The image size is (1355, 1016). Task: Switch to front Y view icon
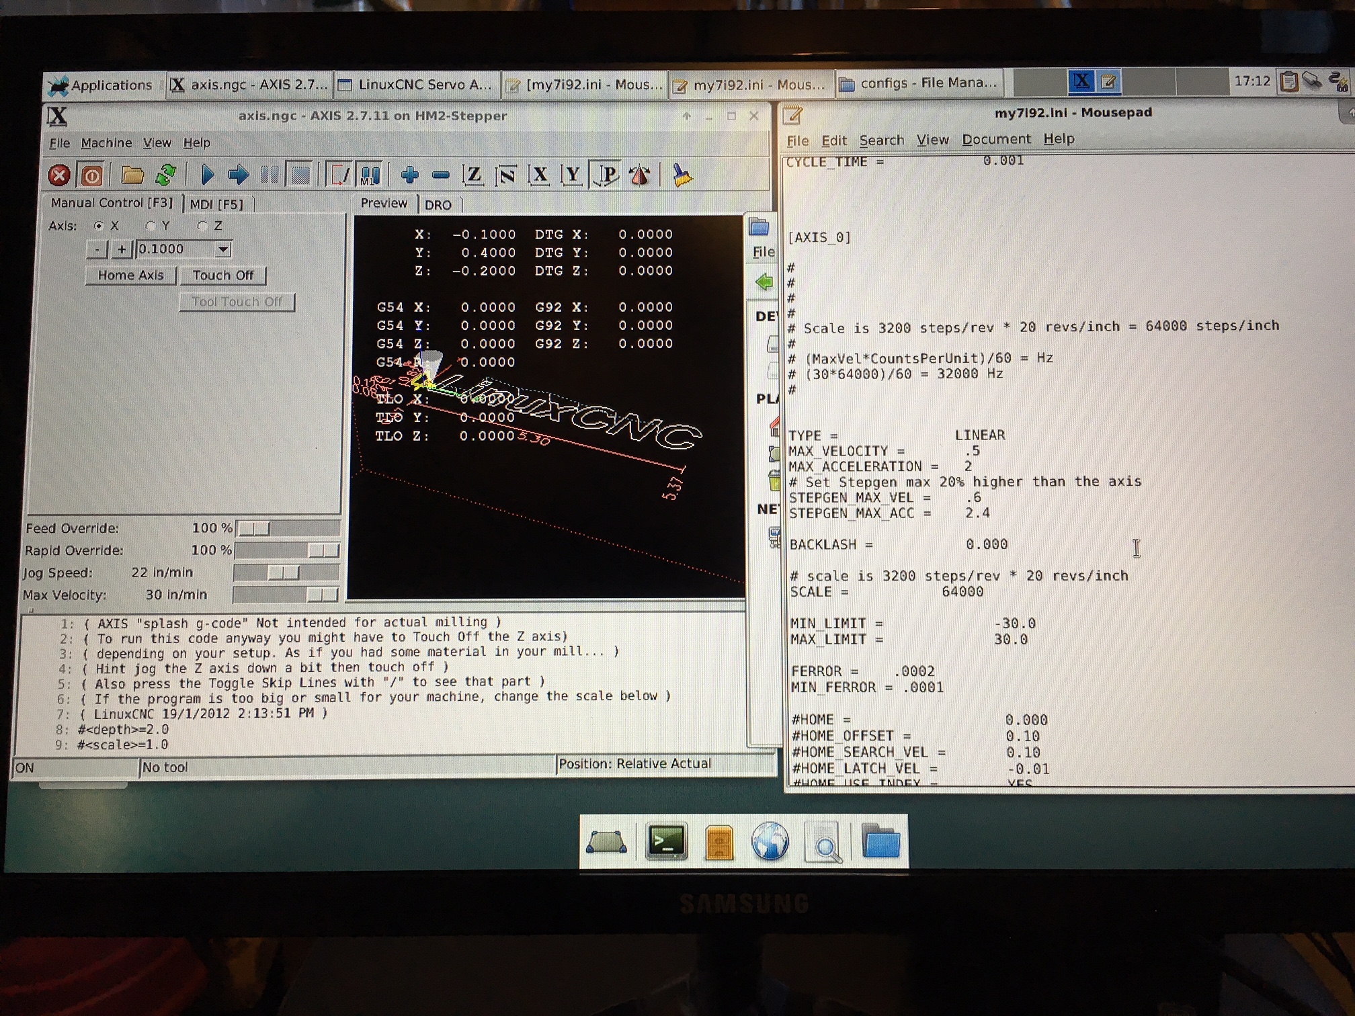point(572,175)
